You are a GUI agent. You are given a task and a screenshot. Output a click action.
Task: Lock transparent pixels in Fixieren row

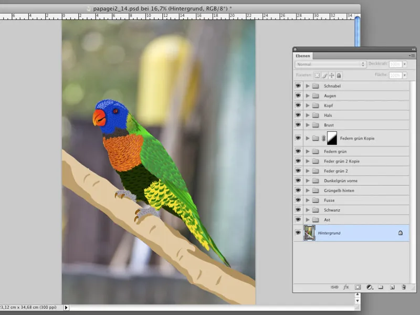click(317, 75)
